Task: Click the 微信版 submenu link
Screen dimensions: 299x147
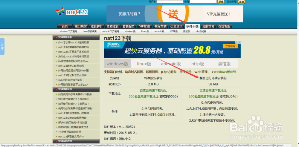Action: 187,31
